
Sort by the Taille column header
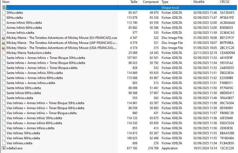[x=134, y=2]
